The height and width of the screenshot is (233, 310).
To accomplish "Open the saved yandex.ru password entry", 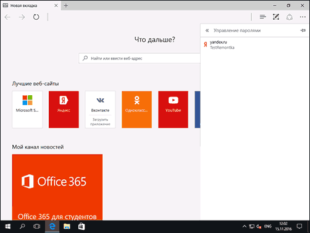I will (x=255, y=44).
